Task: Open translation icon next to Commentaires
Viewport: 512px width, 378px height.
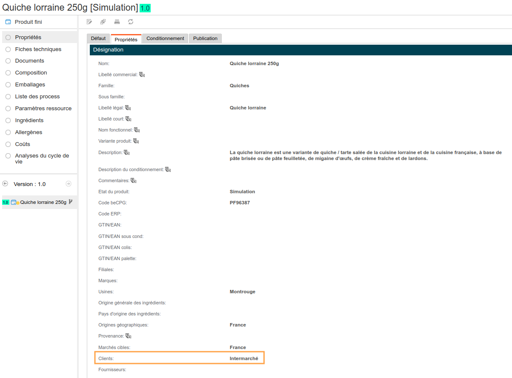Action: point(134,180)
